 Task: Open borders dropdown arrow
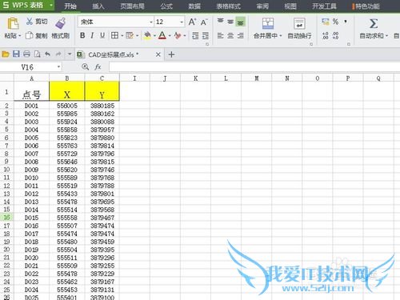(122, 35)
